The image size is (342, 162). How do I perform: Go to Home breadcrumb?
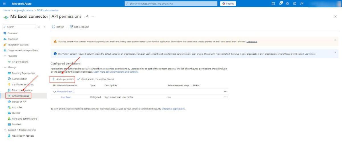pos(7,10)
